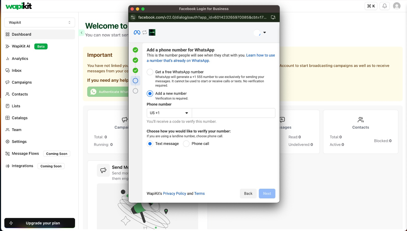This screenshot has height=231, width=407.
Task: Click the Settings gear icon
Action: coord(8,142)
